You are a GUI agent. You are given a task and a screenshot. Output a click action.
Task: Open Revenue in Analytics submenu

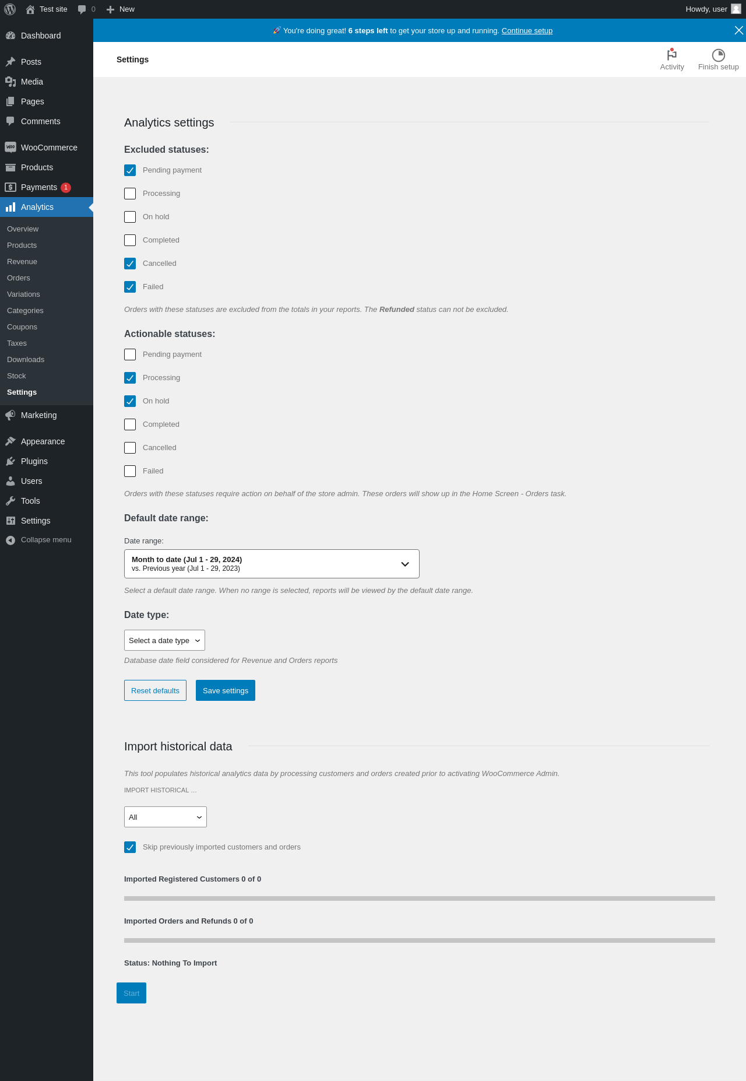[22, 262]
